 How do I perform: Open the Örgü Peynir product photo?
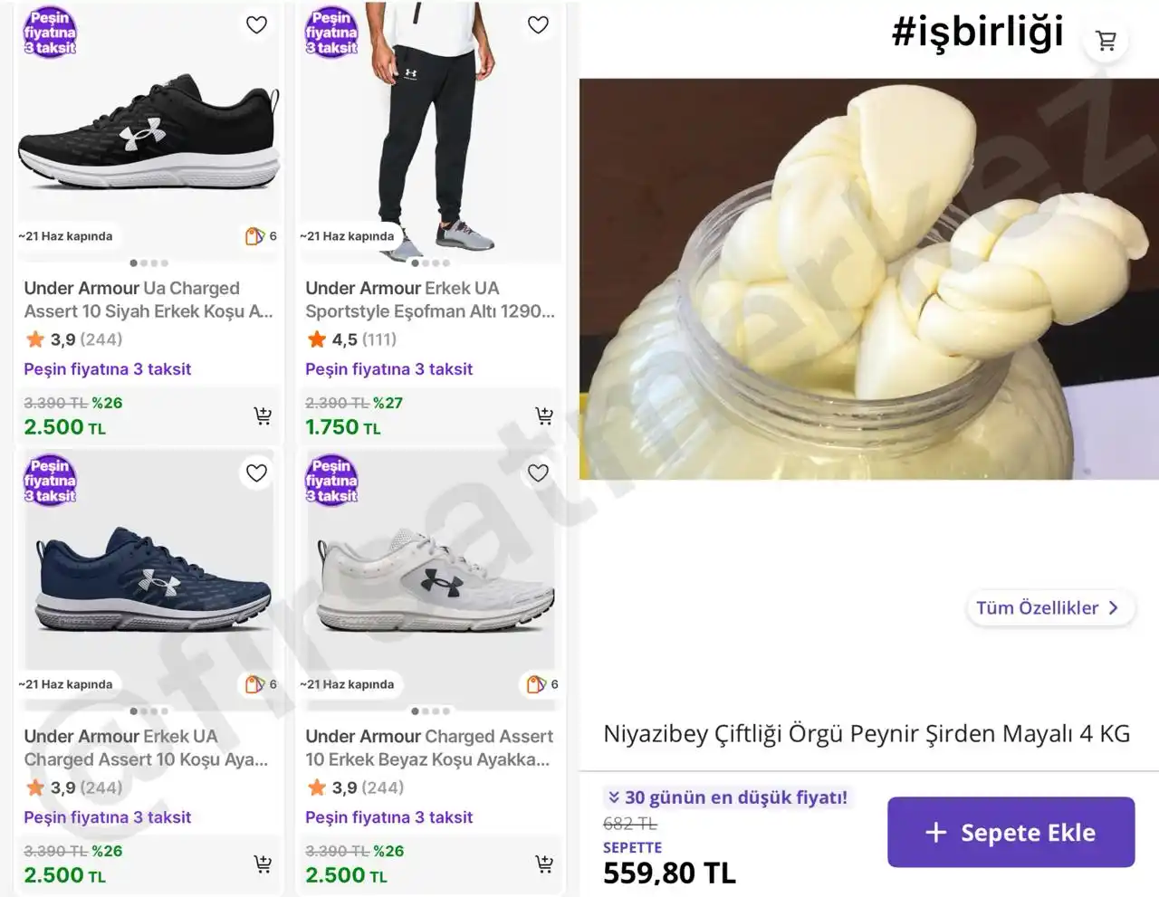(x=868, y=279)
